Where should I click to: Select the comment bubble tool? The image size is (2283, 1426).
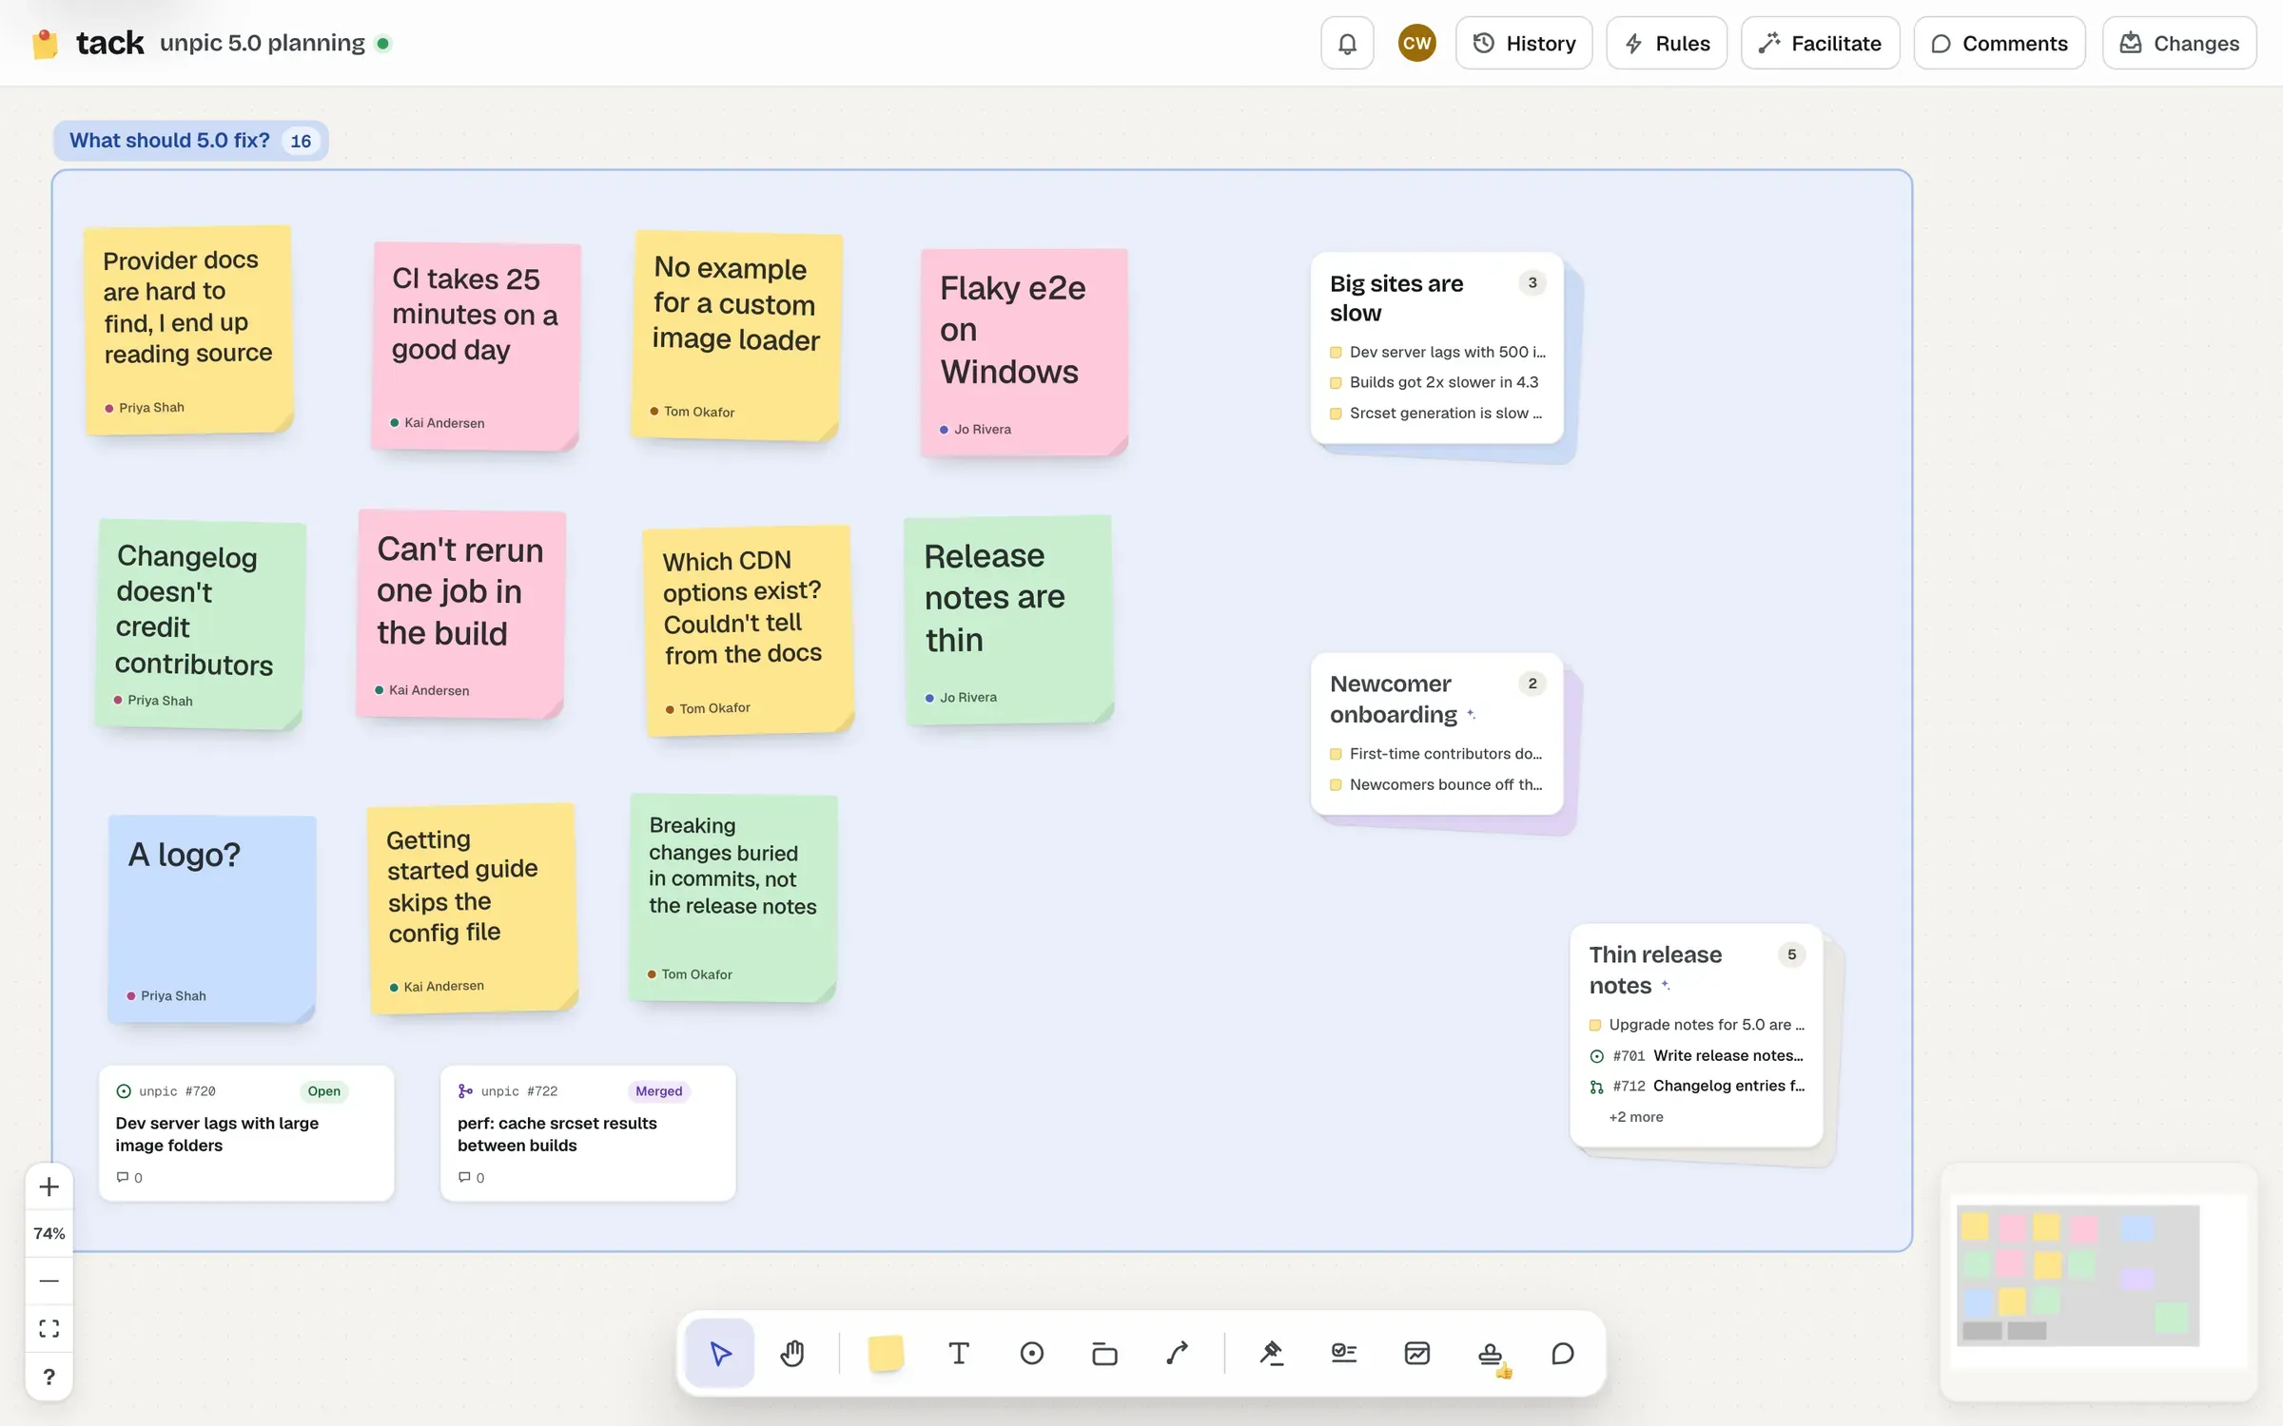(x=1563, y=1353)
